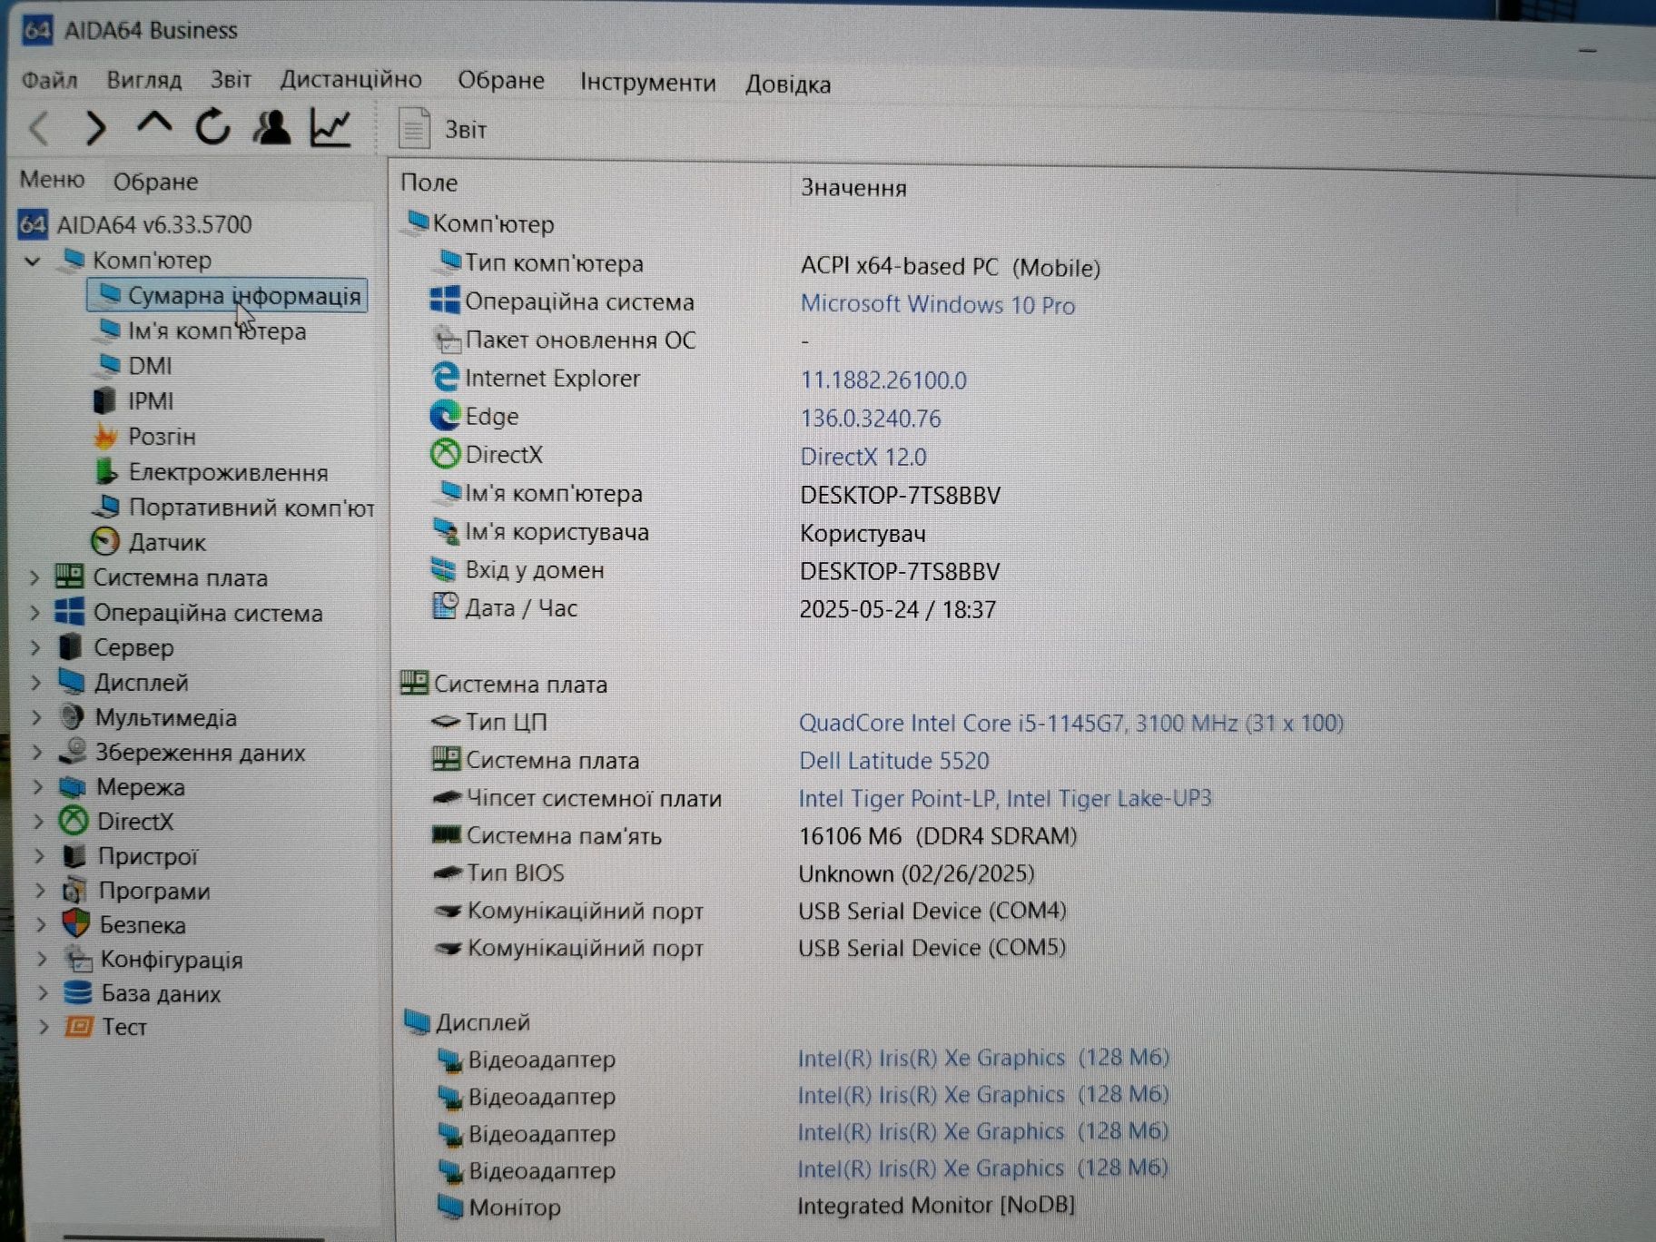Open the Датчик tree item
This screenshot has height=1242, width=1656.
click(150, 542)
